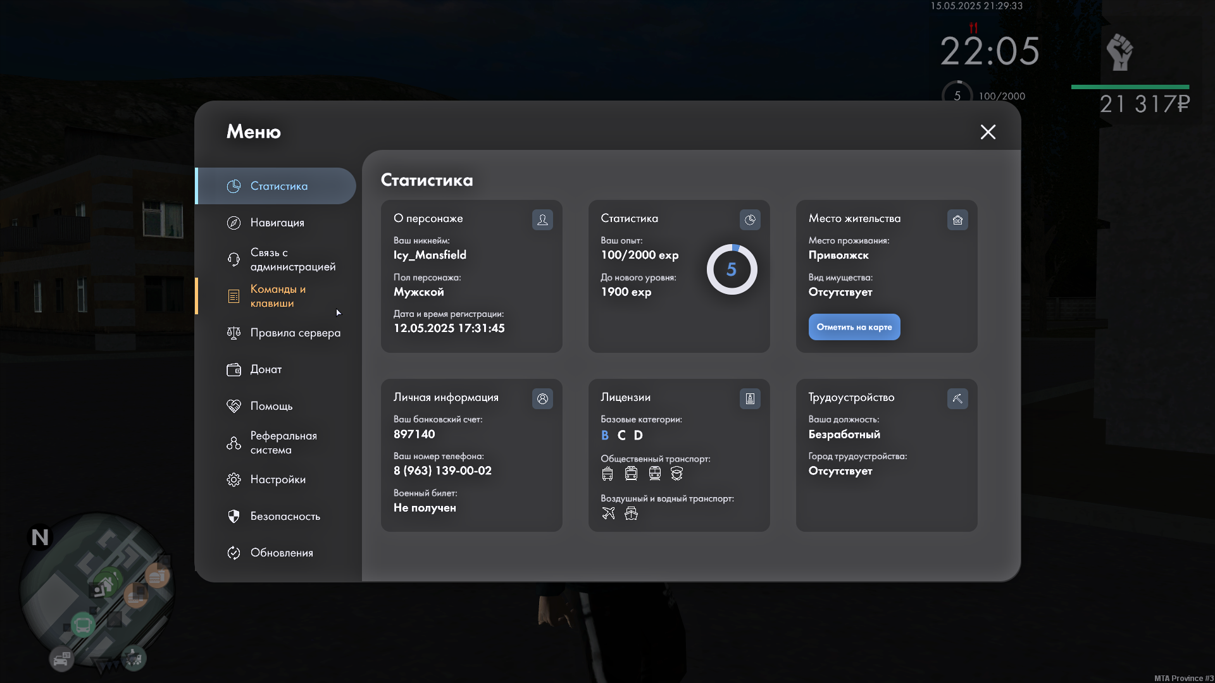Screen dimensions: 1215x683
Task: Click the 100/2000 exp value
Action: [x=639, y=255]
